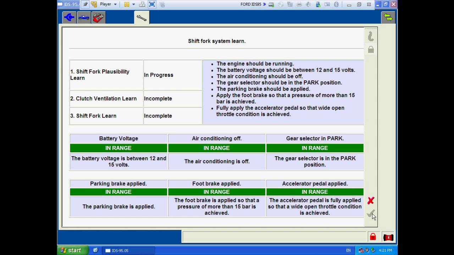Screen dimensions: 454x255
Task: Click the blue back arrow icon
Action: coord(69,17)
